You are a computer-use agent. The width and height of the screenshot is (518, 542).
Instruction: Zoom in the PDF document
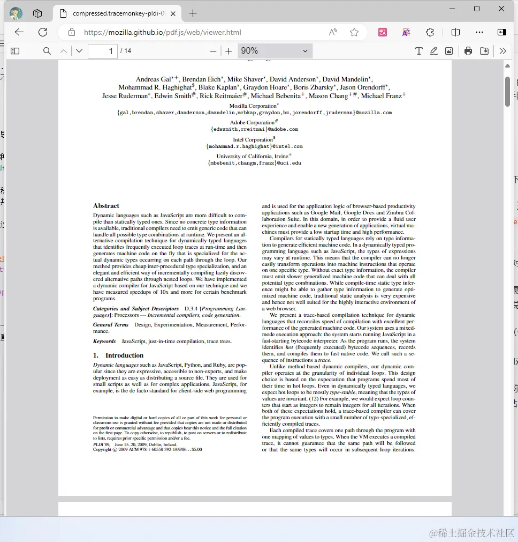click(x=228, y=51)
